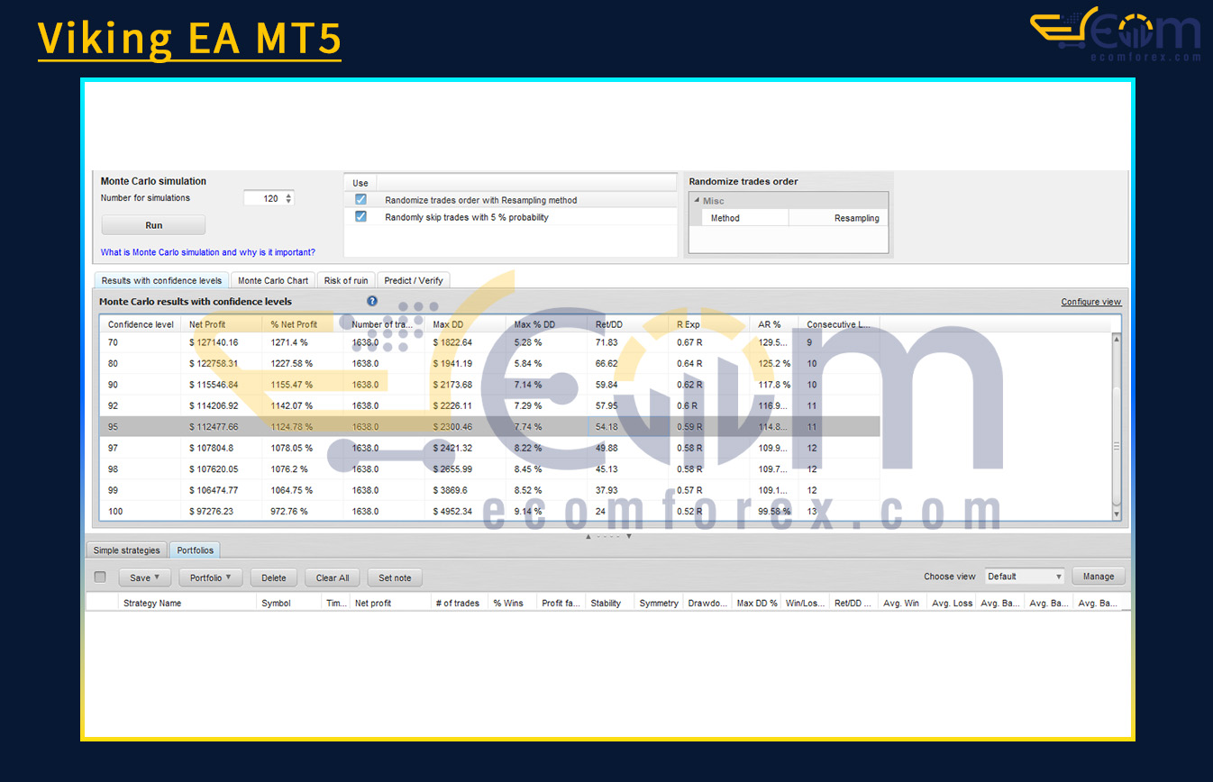Click the Configure view link
This screenshot has height=782, width=1213.
(1091, 302)
